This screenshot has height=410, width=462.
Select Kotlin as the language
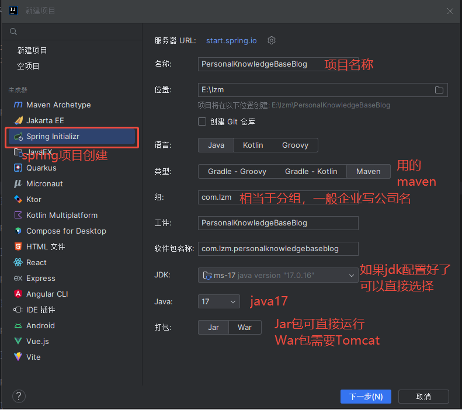coord(253,145)
